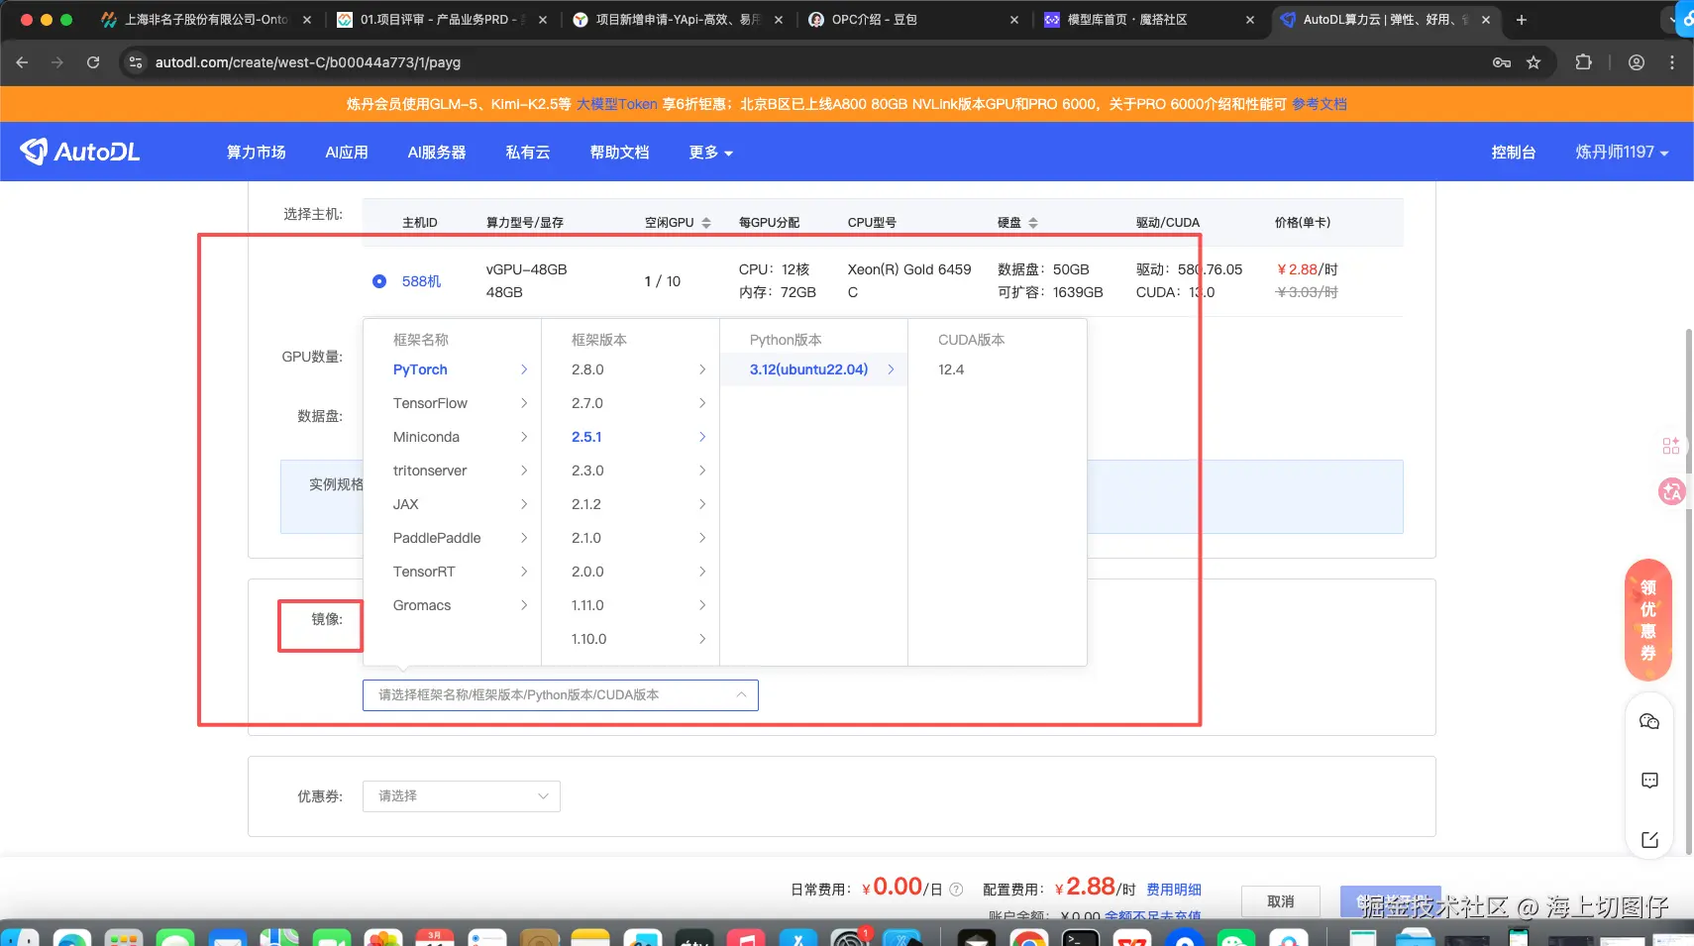Image resolution: width=1694 pixels, height=946 pixels.
Task: Open 控制台 console in navigation bar
Action: pyautogui.click(x=1514, y=153)
